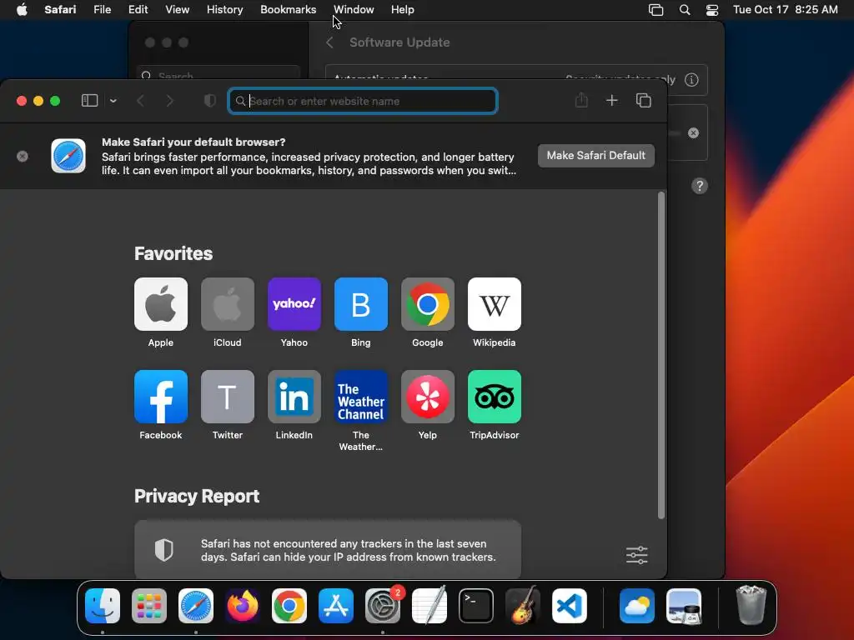Click the screen mirroring menu bar icon
Image resolution: width=854 pixels, height=640 pixels.
coord(656,10)
